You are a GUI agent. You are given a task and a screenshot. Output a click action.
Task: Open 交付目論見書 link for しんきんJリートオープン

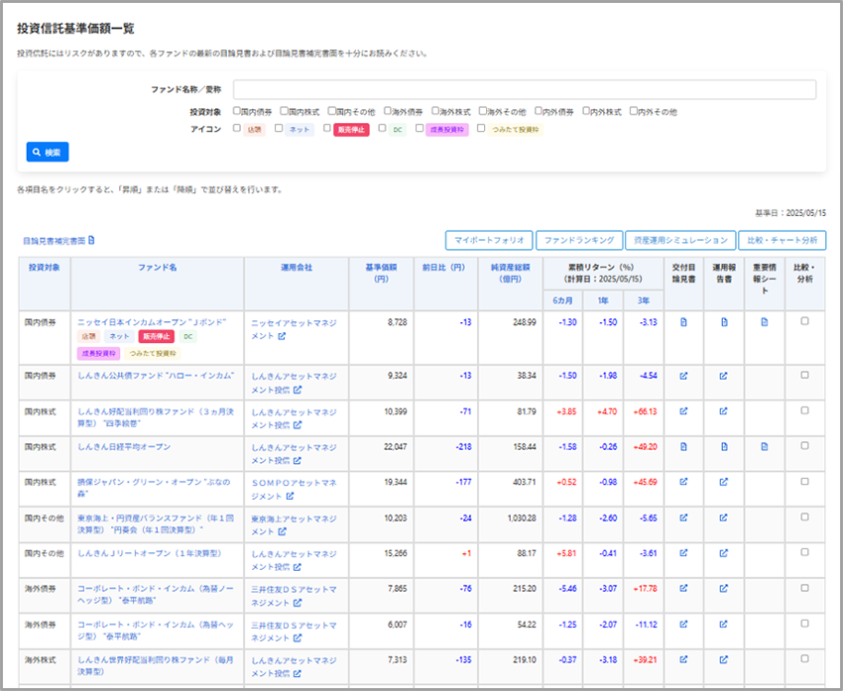tap(683, 553)
